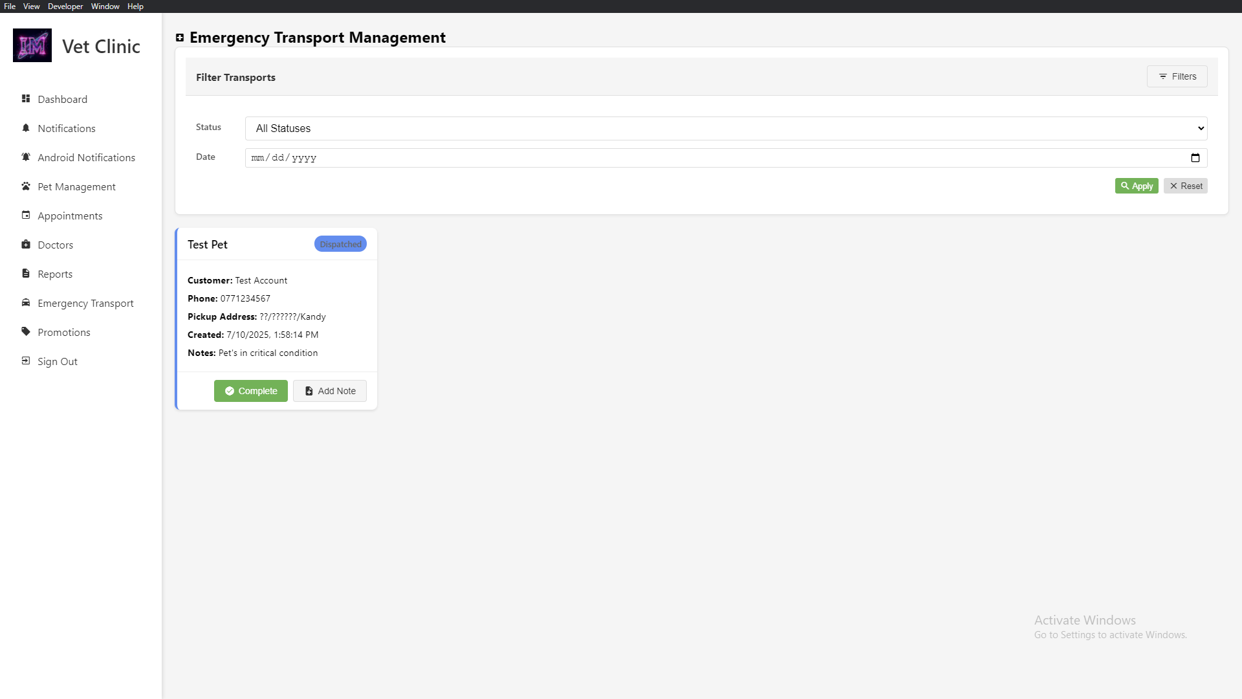1242x699 pixels.
Task: Open Reports via the document icon
Action: click(26, 273)
